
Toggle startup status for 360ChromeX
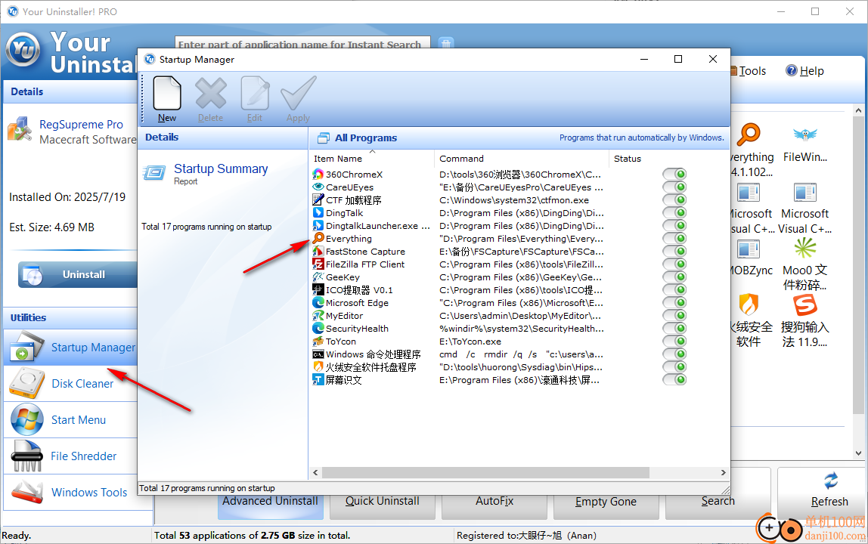pyautogui.click(x=674, y=175)
